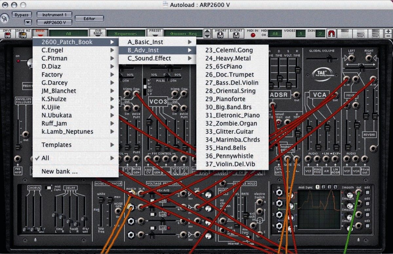Click the first rack view layout icon
The image size is (393, 254).
[345, 33]
